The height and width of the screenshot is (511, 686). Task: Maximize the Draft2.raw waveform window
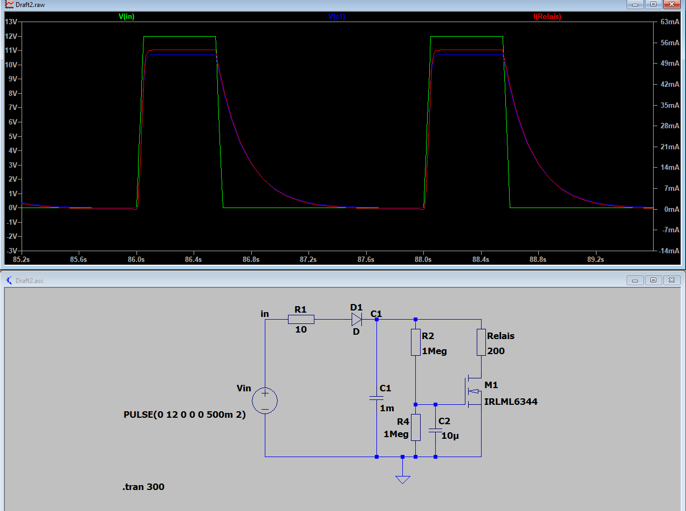click(653, 4)
